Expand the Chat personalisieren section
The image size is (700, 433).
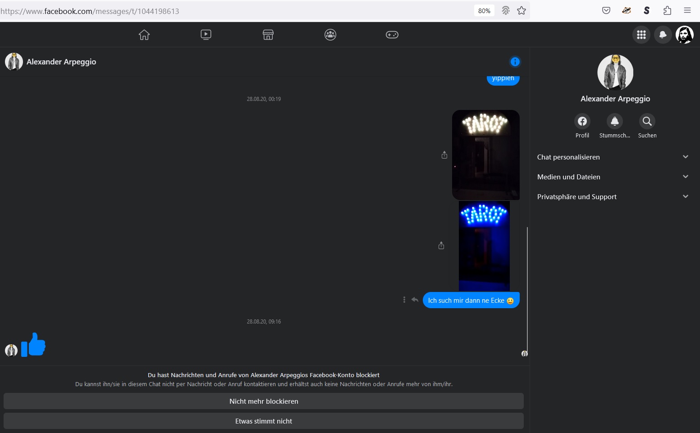pos(613,157)
